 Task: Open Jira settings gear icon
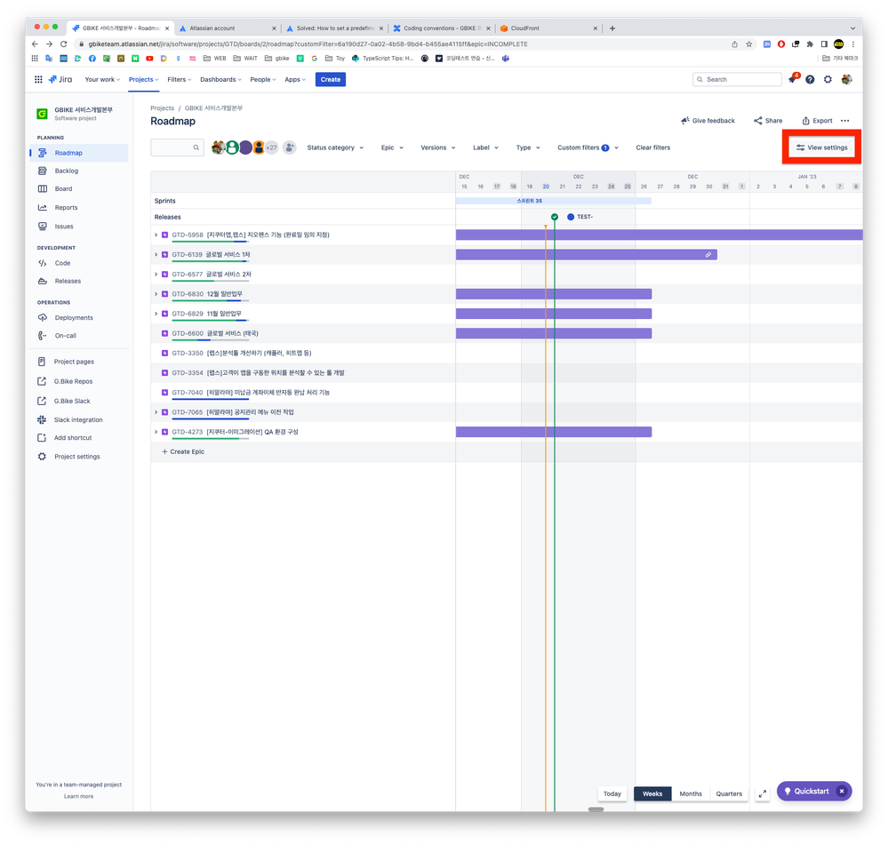(828, 80)
